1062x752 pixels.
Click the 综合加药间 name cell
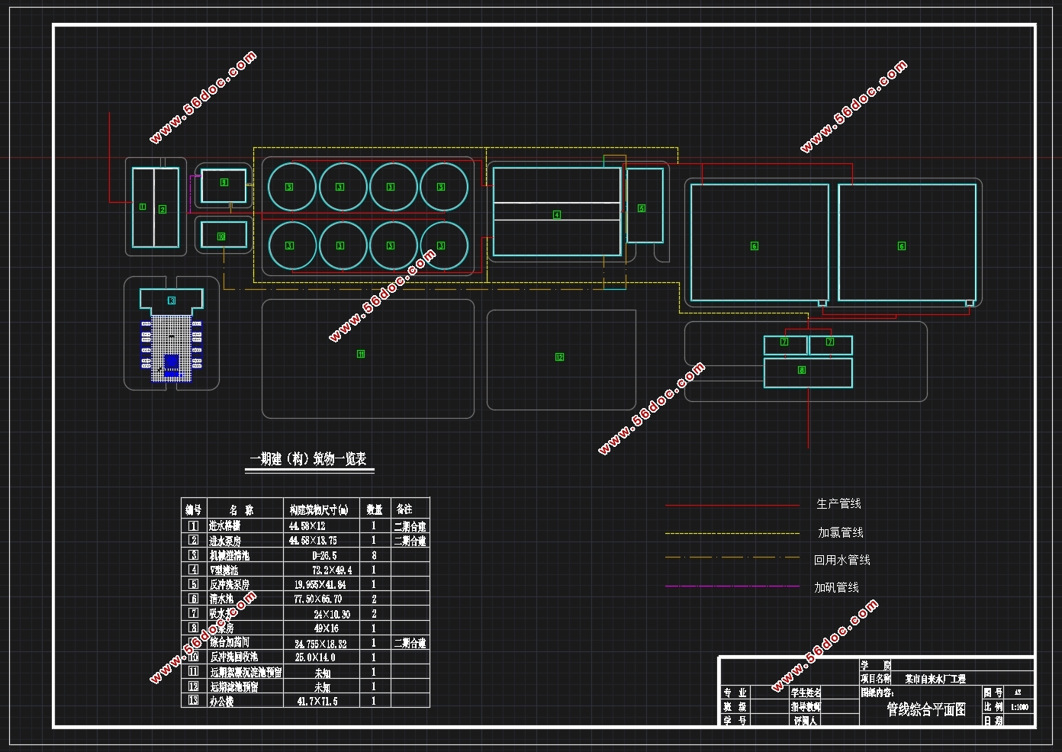[x=229, y=642]
